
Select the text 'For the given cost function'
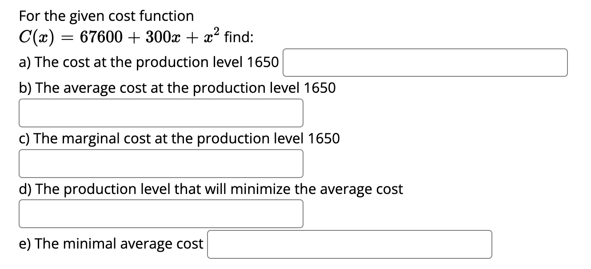click(106, 16)
